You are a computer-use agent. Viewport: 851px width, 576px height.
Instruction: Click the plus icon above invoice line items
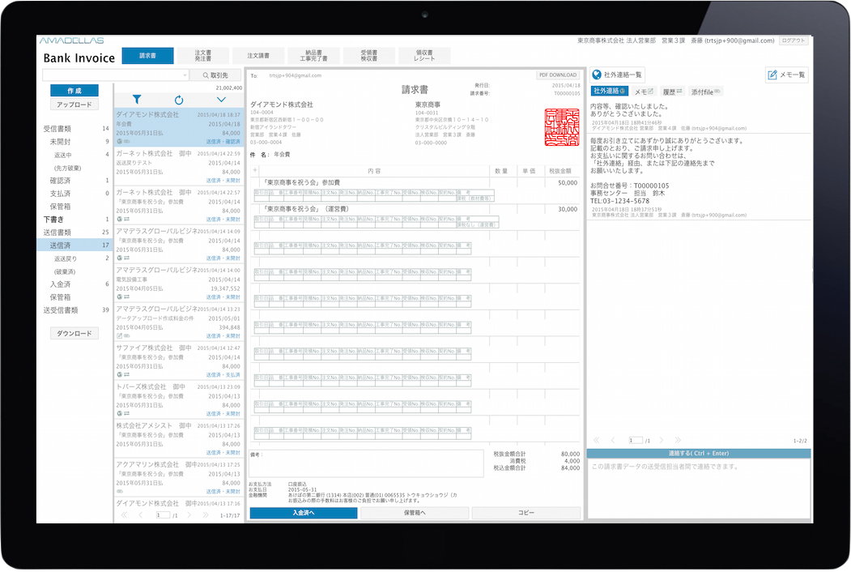(254, 170)
